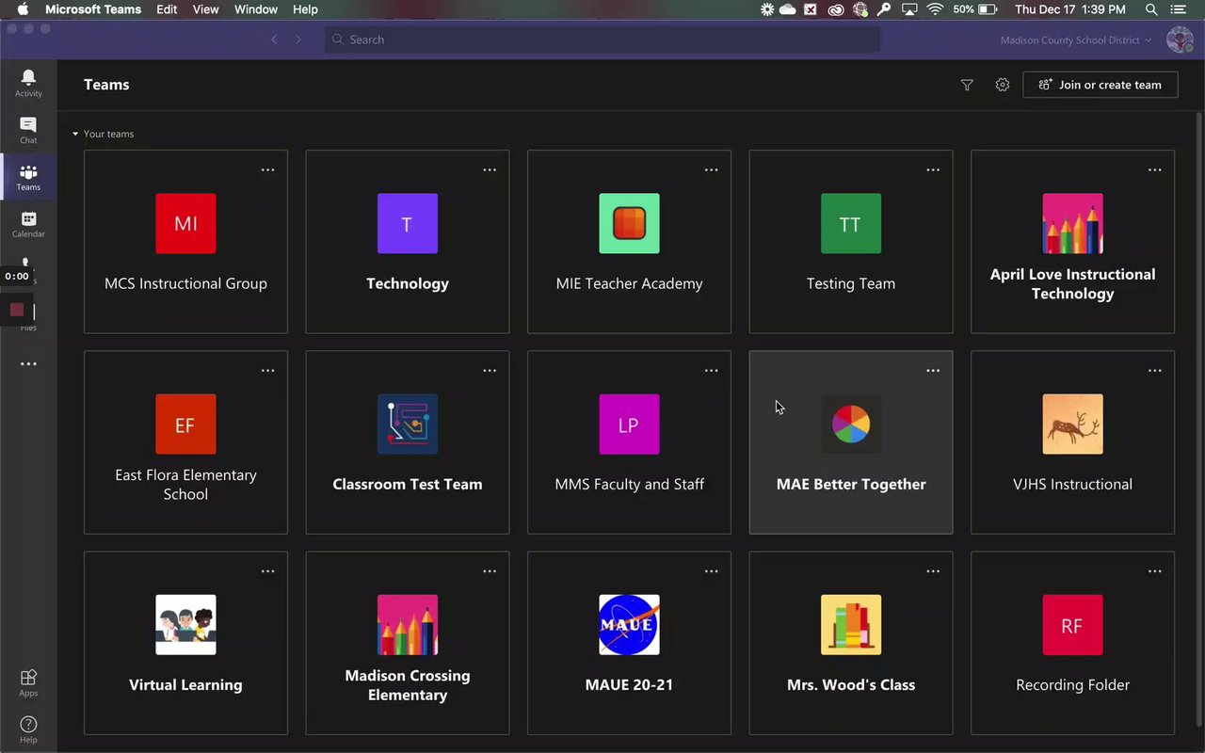This screenshot has width=1205, height=753.
Task: Open the MAE Better Together team
Action: (x=851, y=442)
